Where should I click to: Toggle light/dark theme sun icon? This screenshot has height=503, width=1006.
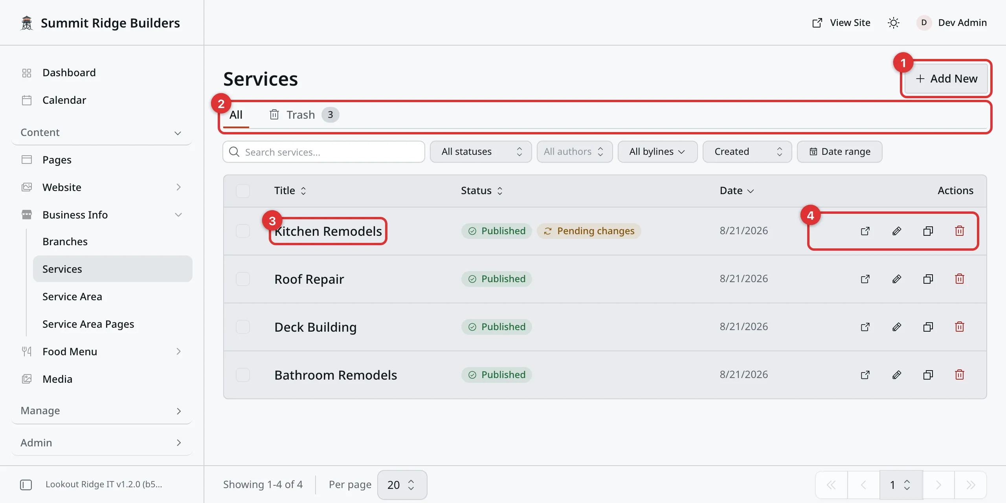coord(894,23)
